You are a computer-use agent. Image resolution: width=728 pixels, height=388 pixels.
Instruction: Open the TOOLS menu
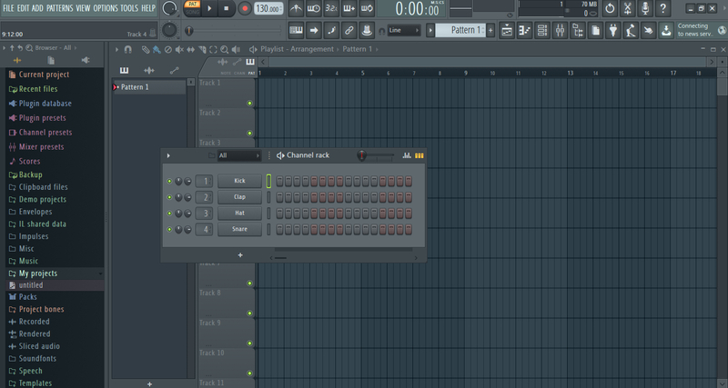pos(129,8)
